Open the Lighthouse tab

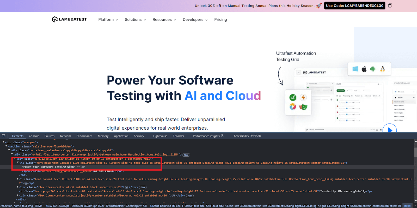160,136
